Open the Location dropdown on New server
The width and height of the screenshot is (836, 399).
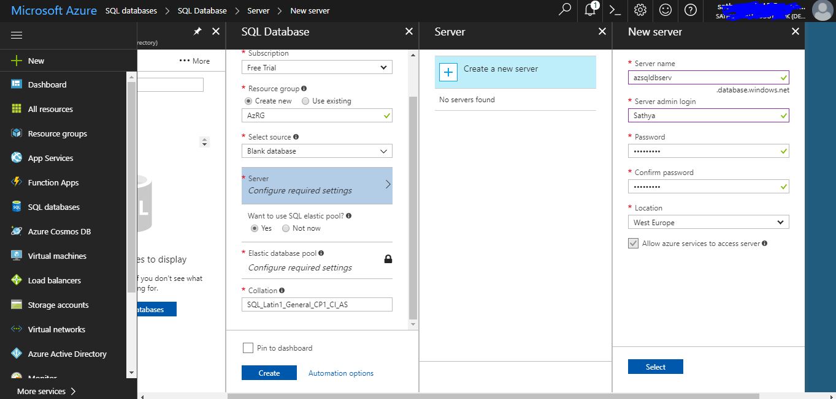[708, 222]
